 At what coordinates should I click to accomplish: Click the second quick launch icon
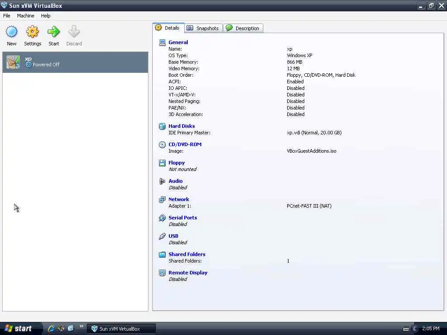(x=61, y=328)
